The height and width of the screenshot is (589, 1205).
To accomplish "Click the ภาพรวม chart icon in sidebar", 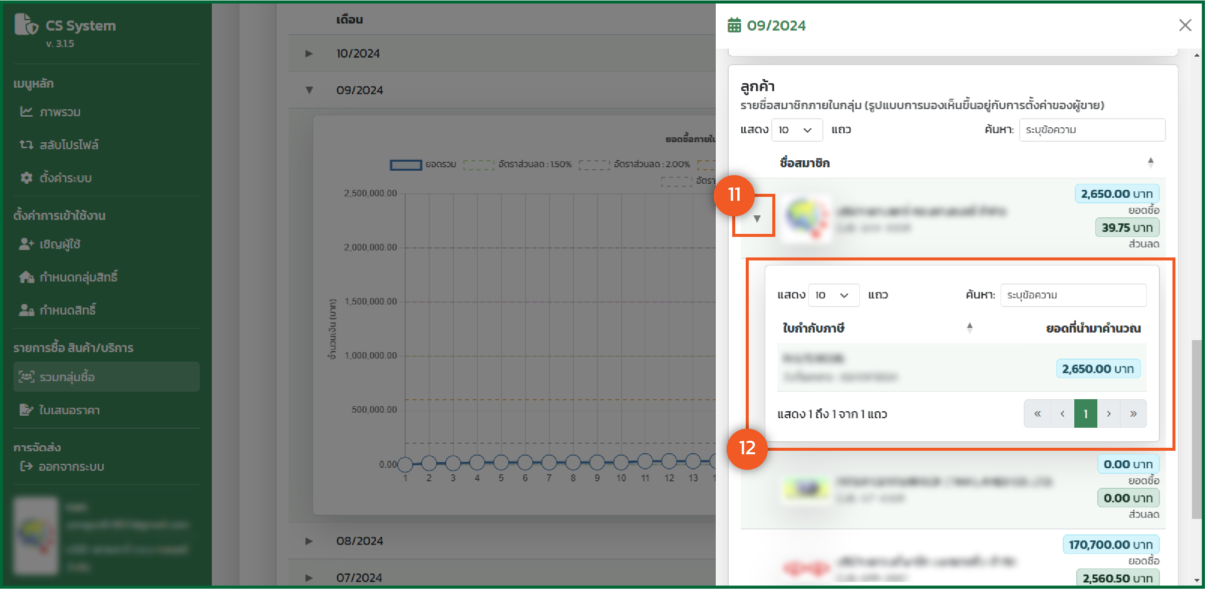I will pyautogui.click(x=26, y=112).
